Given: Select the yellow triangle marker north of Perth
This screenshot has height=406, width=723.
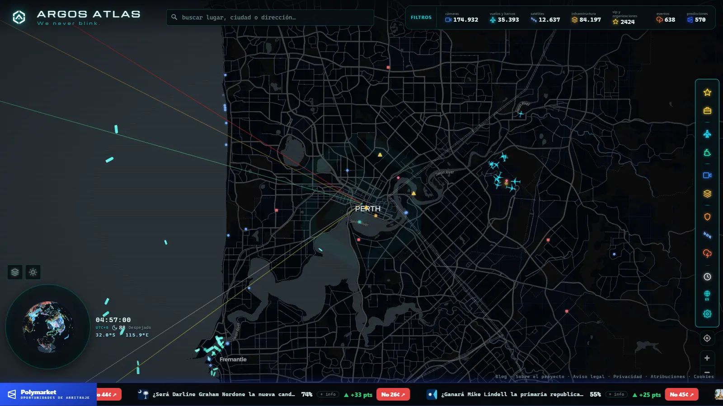Looking at the screenshot, I should (380, 155).
